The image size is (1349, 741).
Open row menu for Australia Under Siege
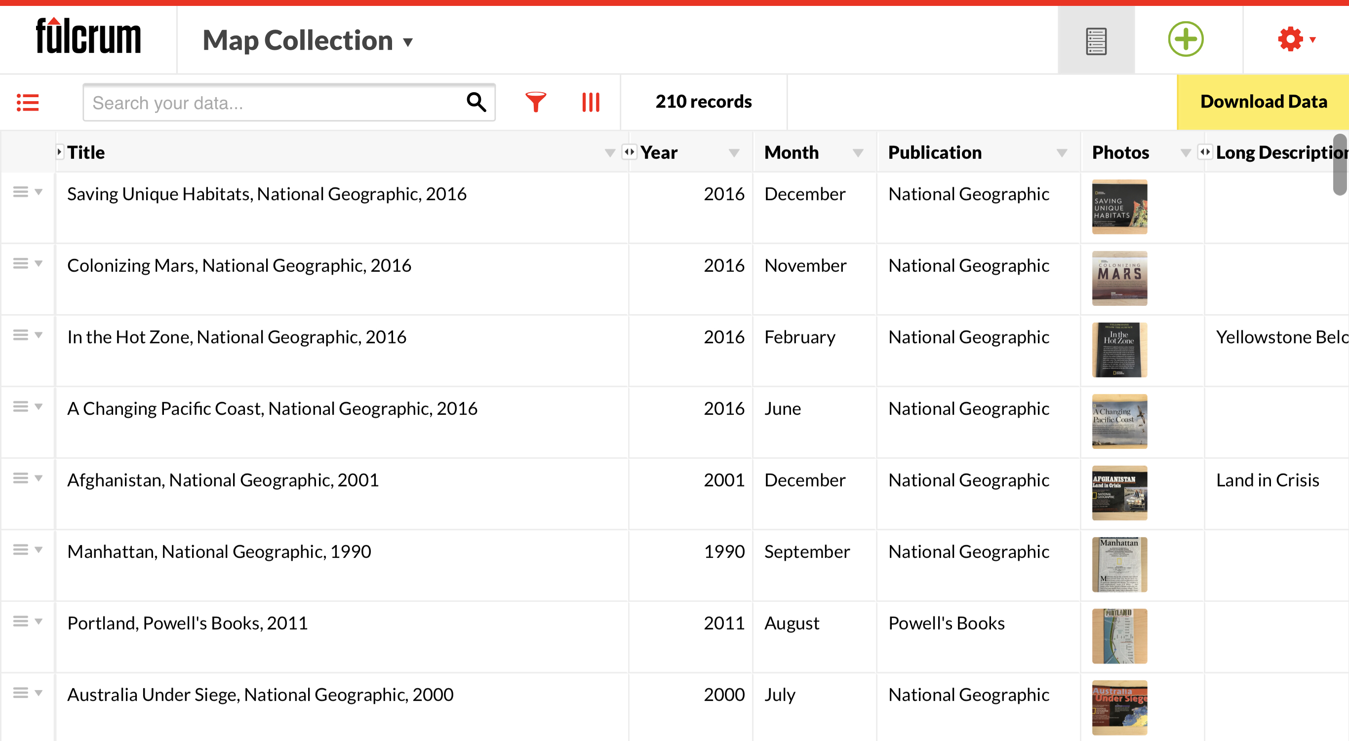point(28,693)
